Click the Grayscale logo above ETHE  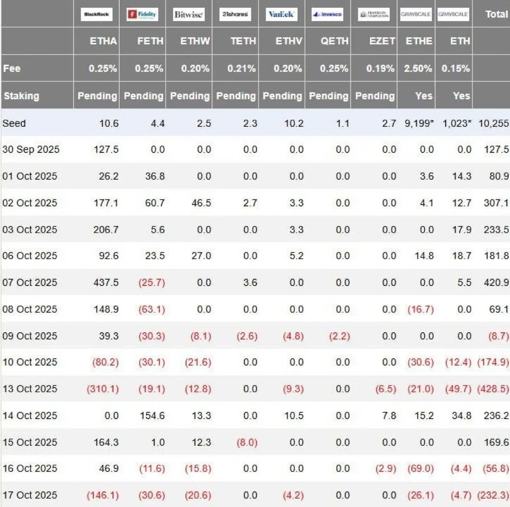[416, 14]
